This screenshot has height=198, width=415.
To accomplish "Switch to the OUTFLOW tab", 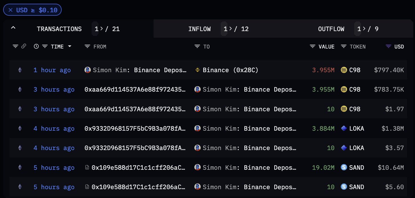I will [331, 29].
